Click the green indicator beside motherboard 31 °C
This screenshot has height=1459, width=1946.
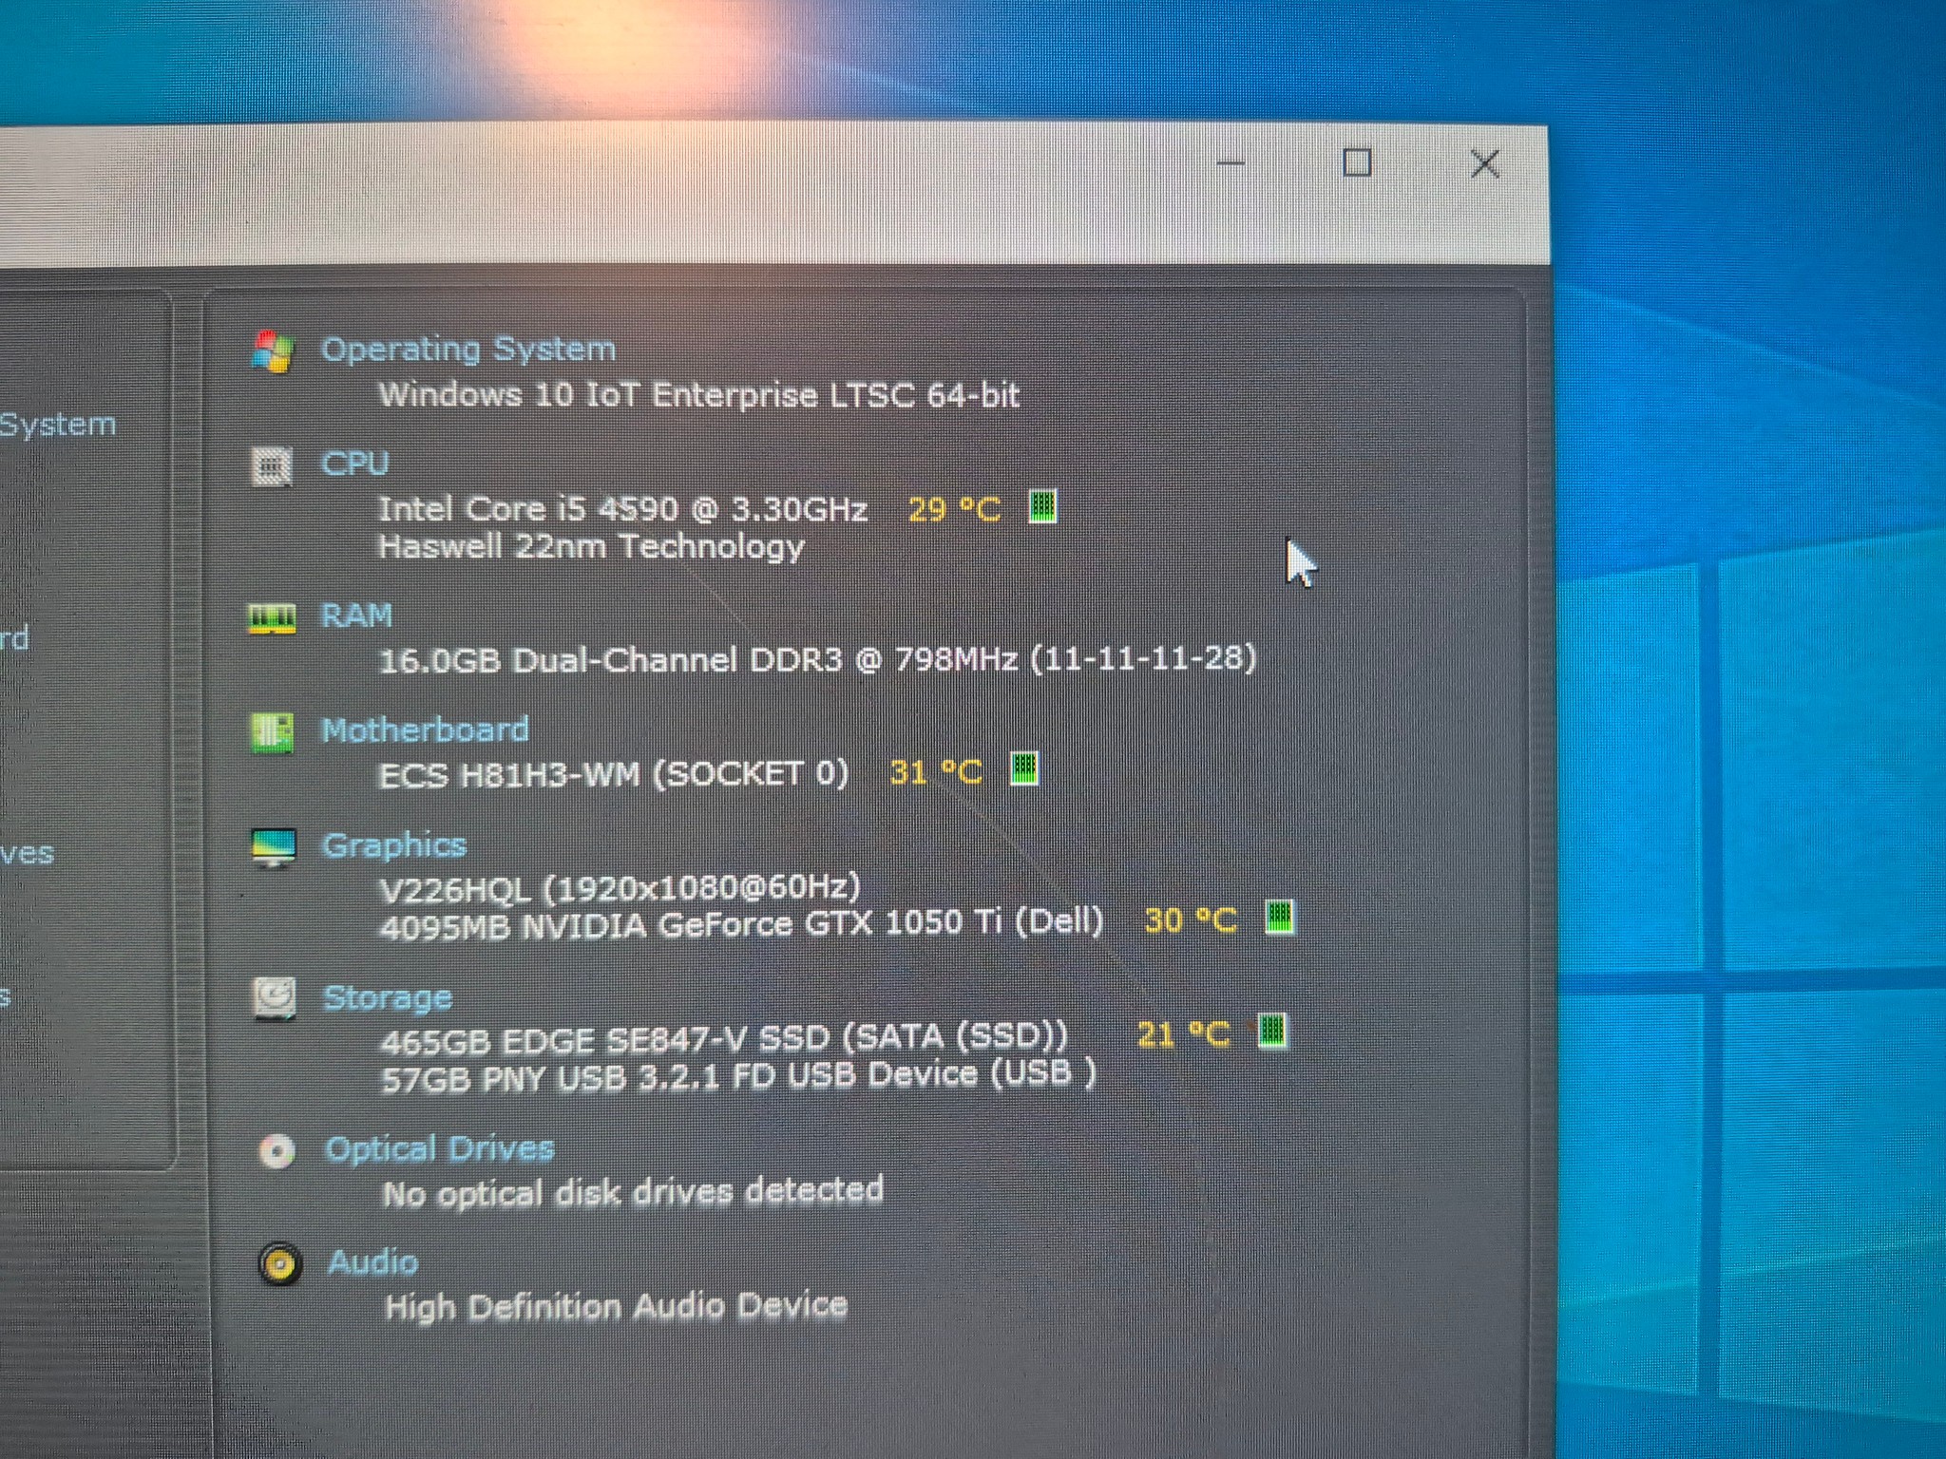1023,767
